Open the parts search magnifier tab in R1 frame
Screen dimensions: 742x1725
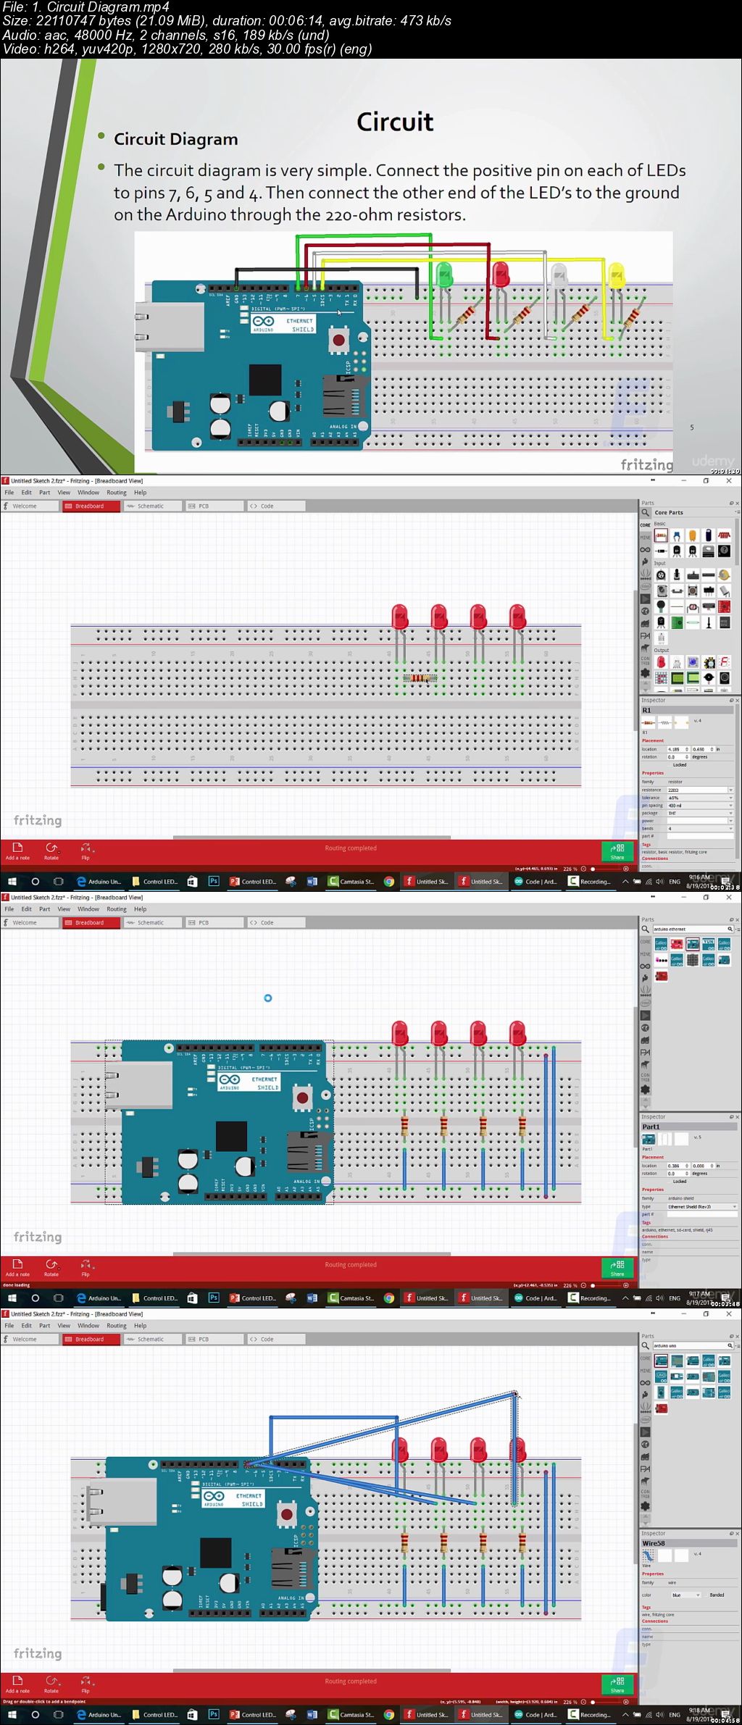click(x=645, y=512)
